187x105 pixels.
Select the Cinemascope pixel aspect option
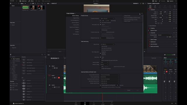click(100, 30)
